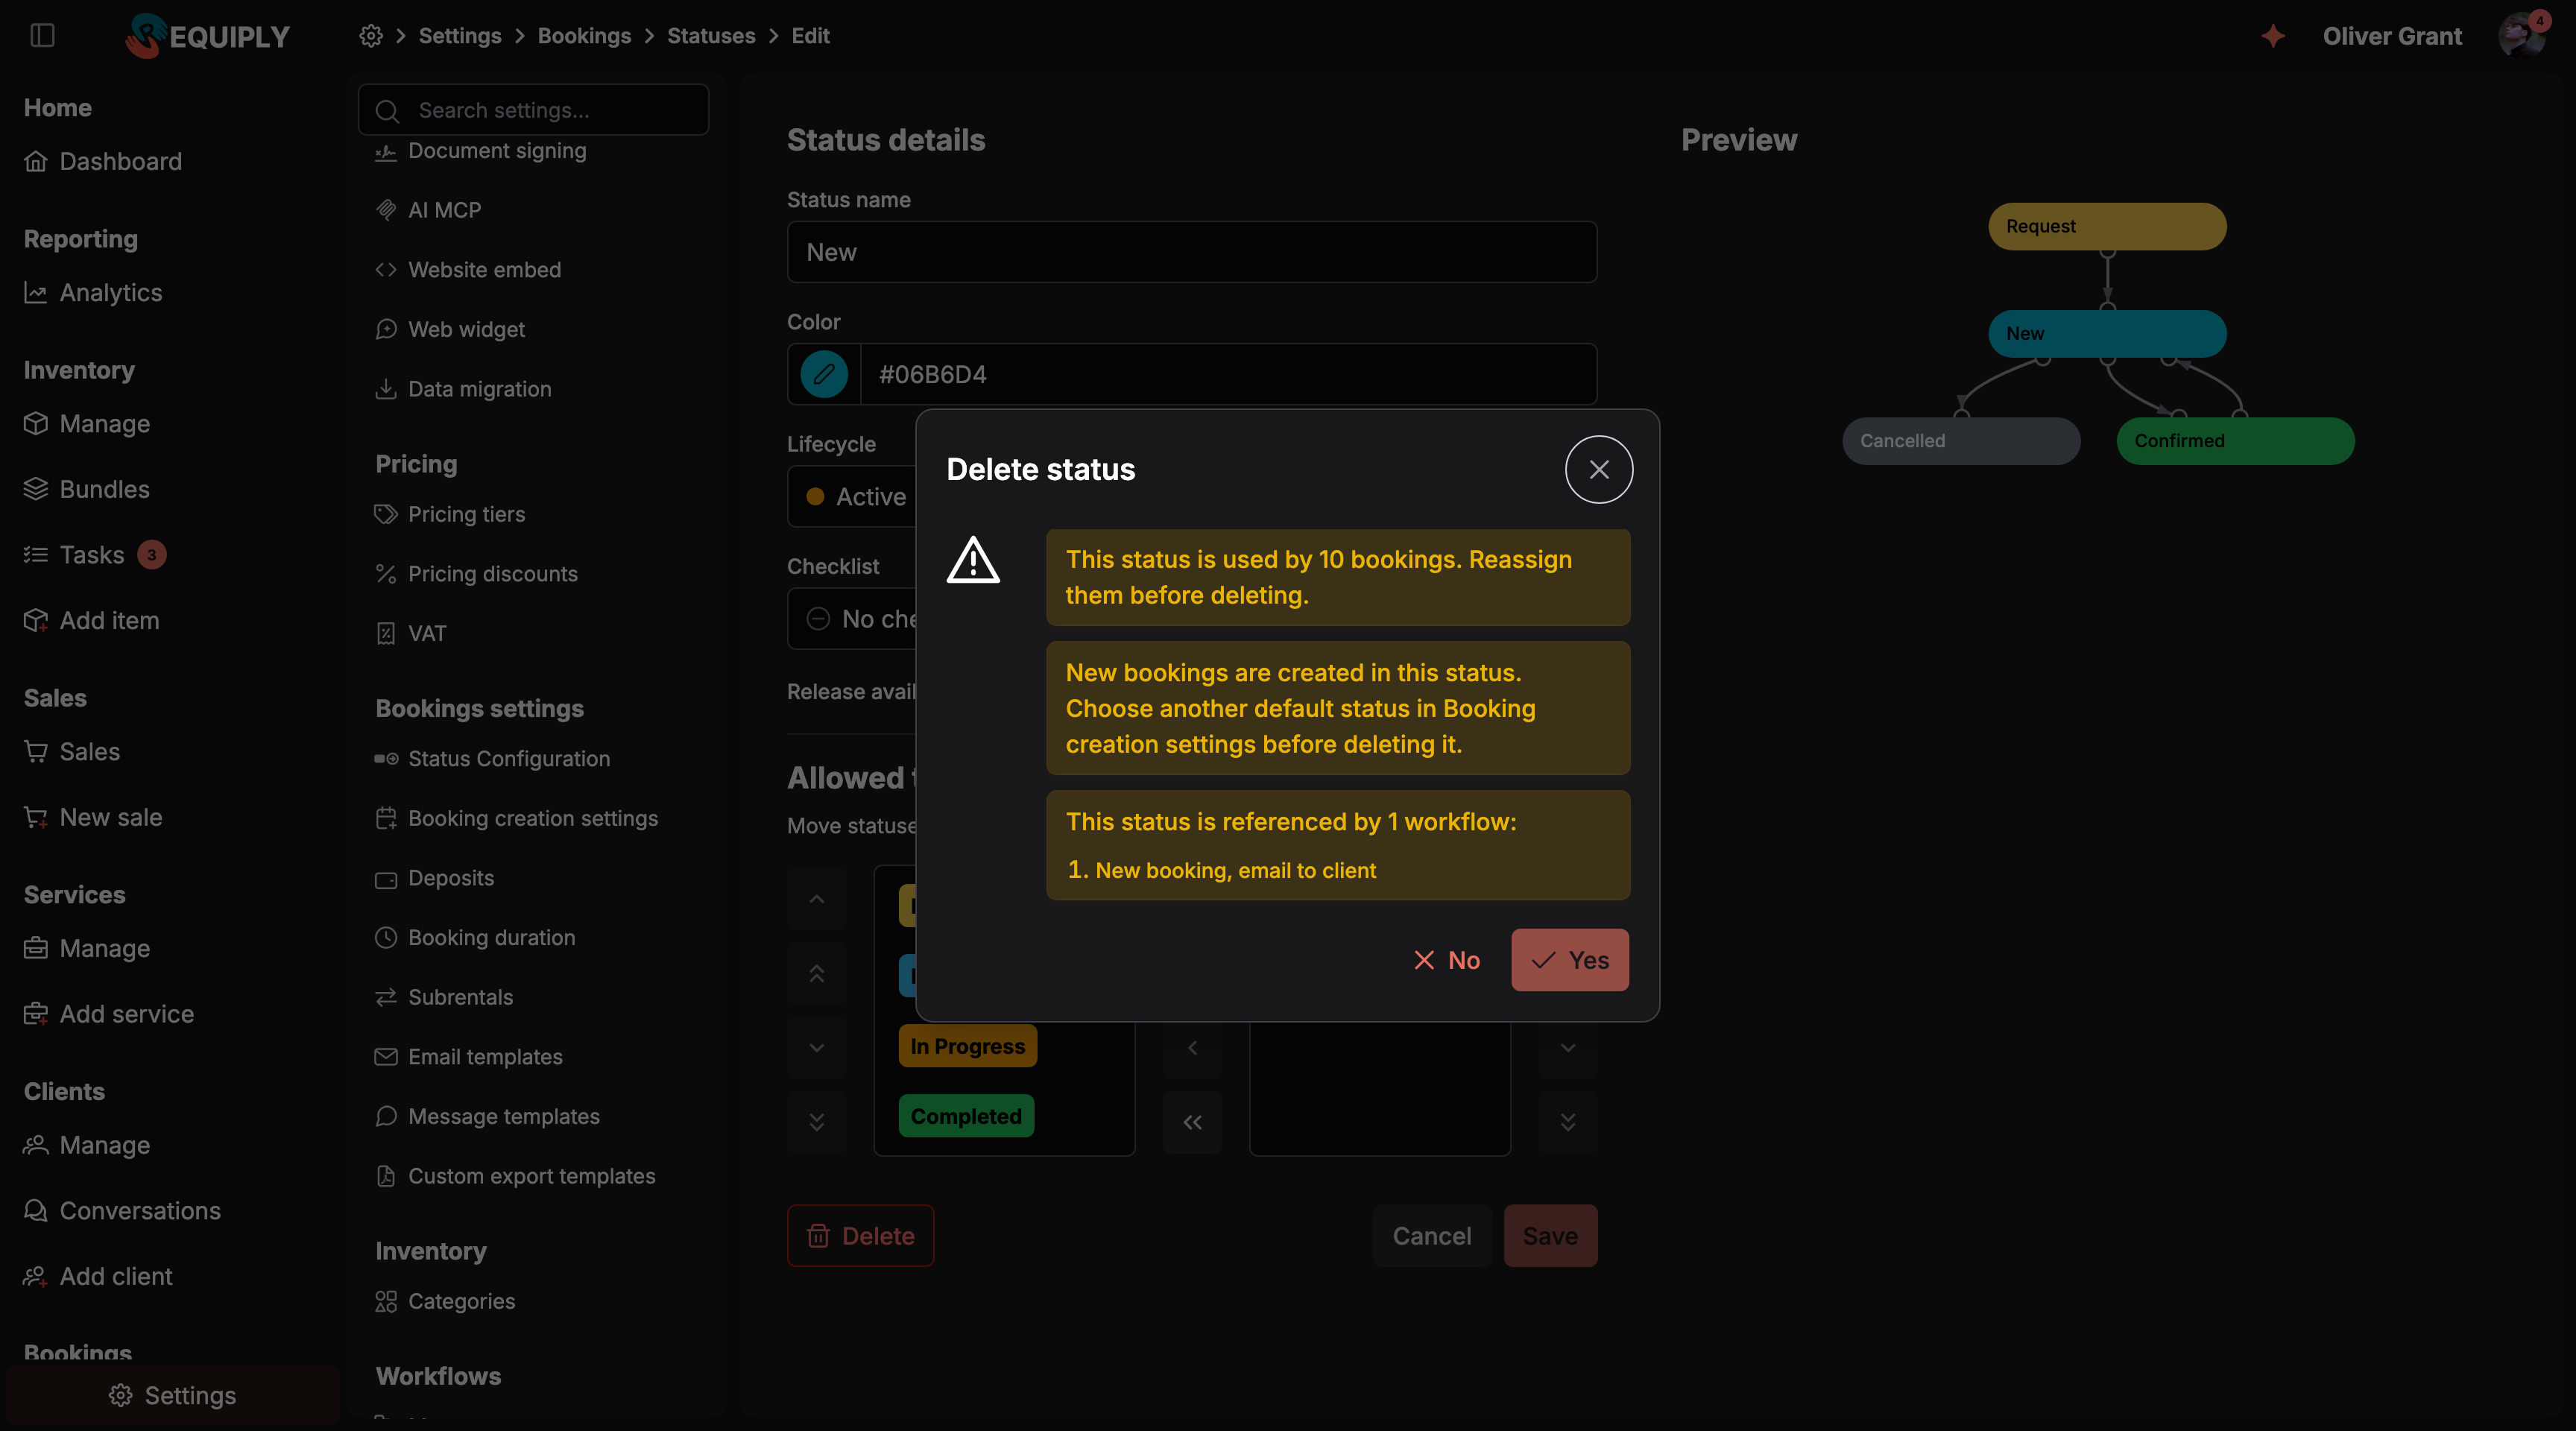Open the Conversations chat icon entry
The image size is (2576, 1431).
[x=122, y=1210]
